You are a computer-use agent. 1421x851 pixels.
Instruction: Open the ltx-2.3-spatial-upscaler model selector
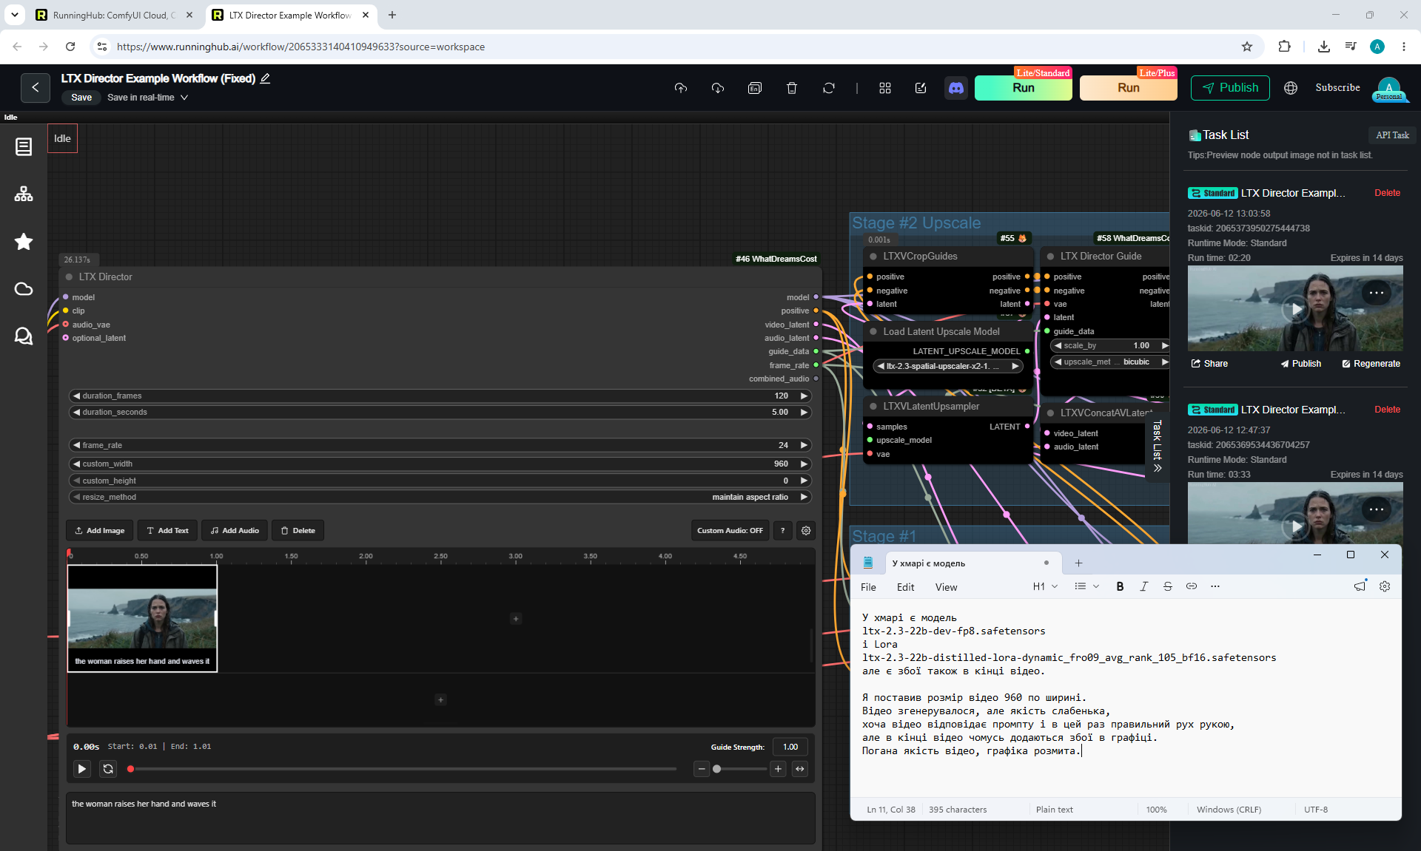point(948,366)
